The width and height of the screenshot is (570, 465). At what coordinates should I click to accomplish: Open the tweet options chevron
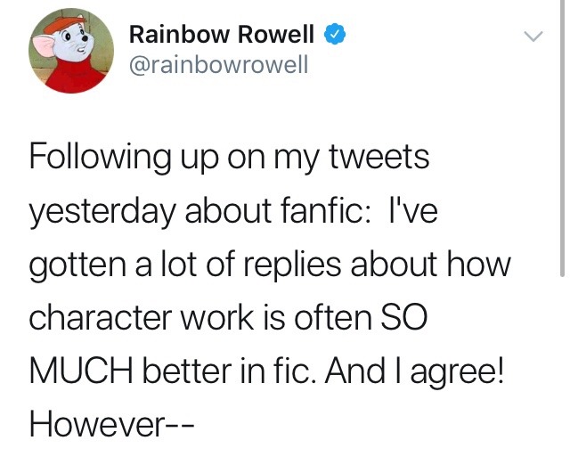tap(532, 37)
